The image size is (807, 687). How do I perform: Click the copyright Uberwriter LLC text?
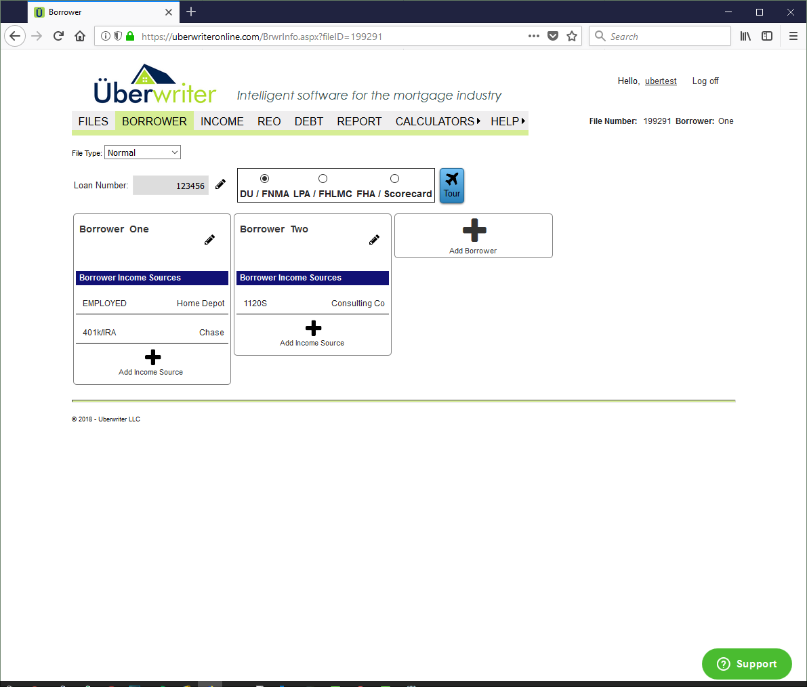[106, 419]
